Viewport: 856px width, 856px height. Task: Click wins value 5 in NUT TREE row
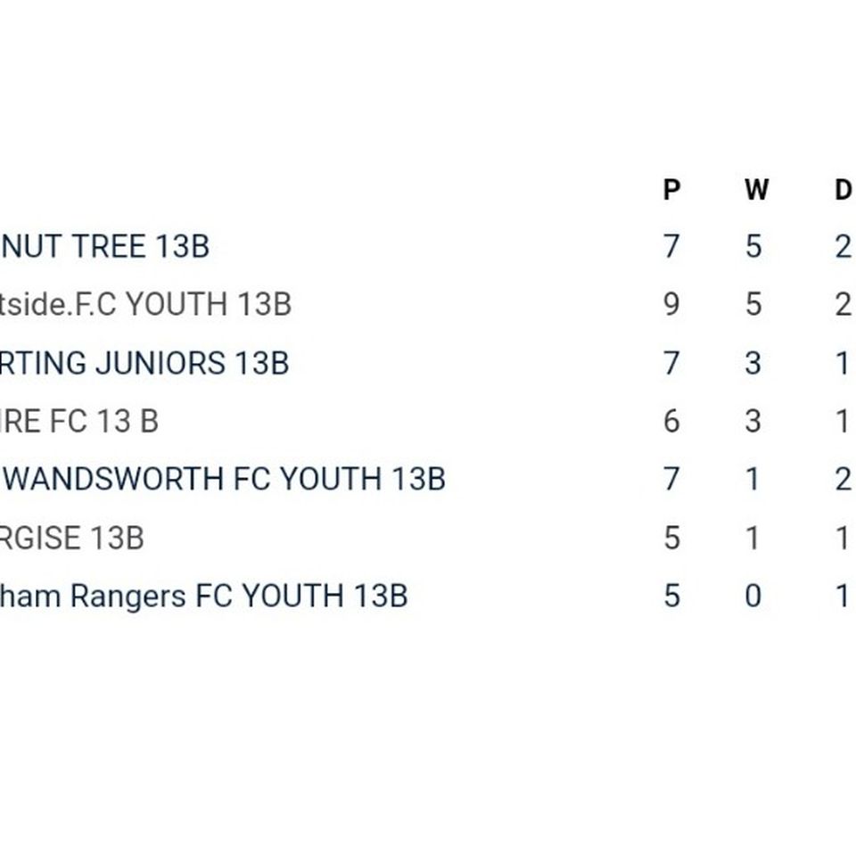tap(753, 246)
